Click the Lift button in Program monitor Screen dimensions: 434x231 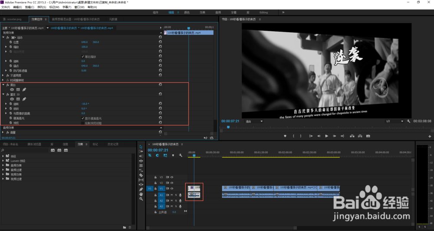click(x=352, y=136)
